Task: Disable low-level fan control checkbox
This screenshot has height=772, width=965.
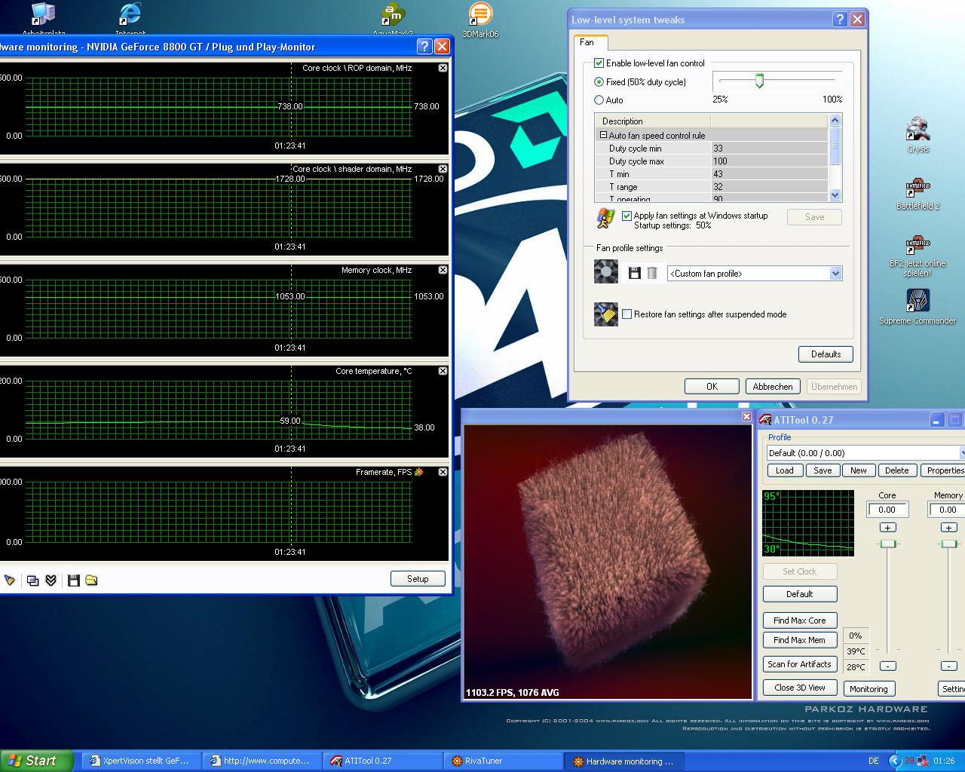Action: [599, 63]
